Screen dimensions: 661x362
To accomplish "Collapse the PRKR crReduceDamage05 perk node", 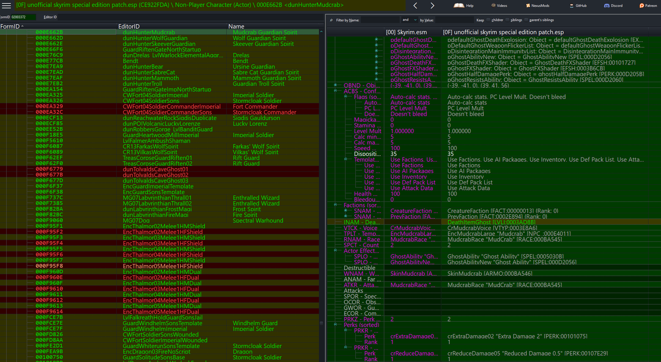I will click(x=346, y=348).
